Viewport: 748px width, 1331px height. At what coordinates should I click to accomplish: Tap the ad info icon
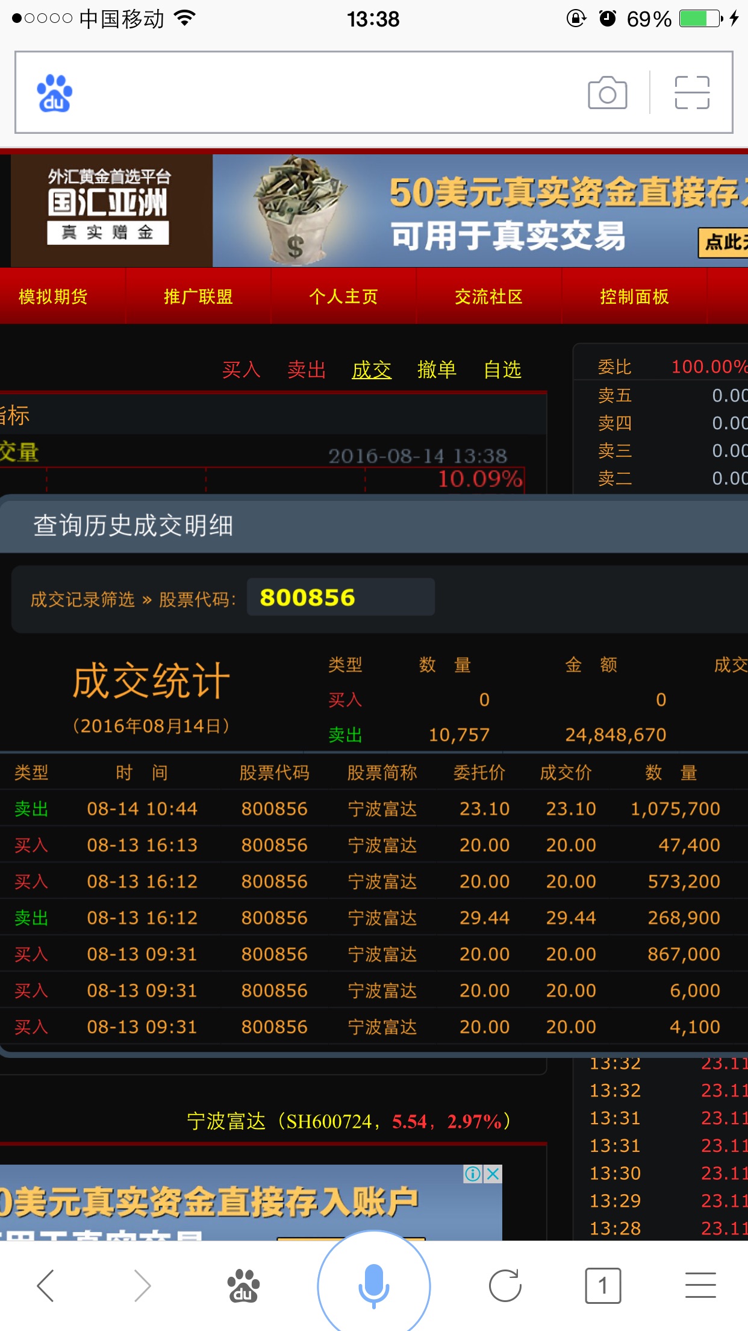[x=473, y=1174]
